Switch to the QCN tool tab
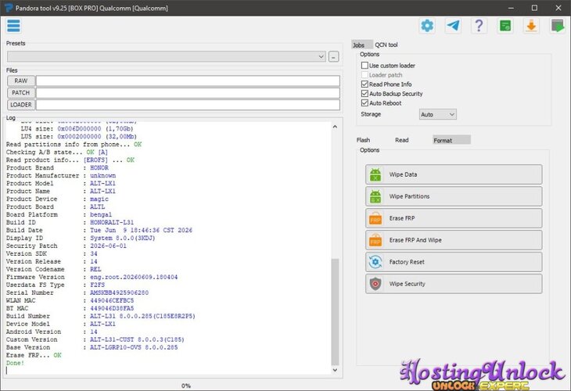This screenshot has height=391, width=571. [x=386, y=45]
